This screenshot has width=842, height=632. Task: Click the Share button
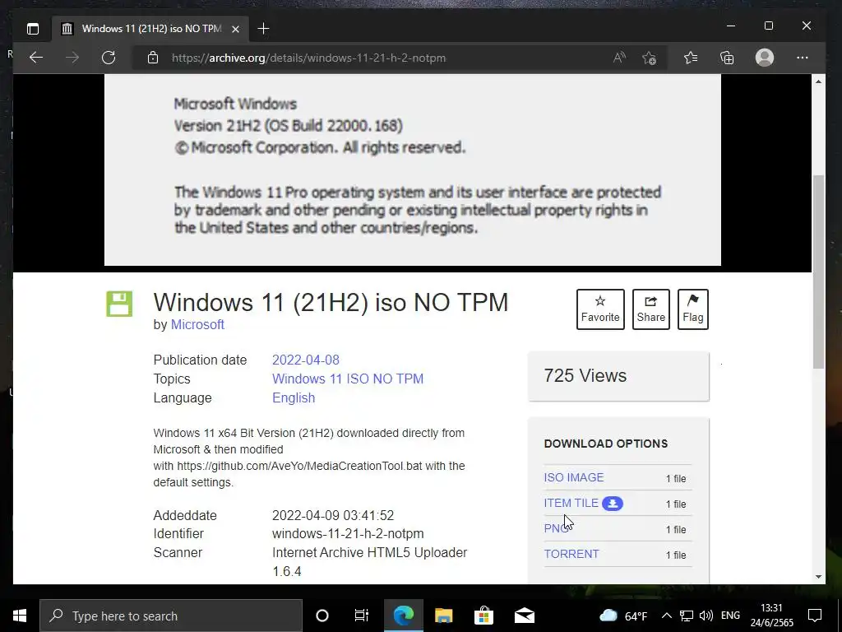[x=651, y=309]
